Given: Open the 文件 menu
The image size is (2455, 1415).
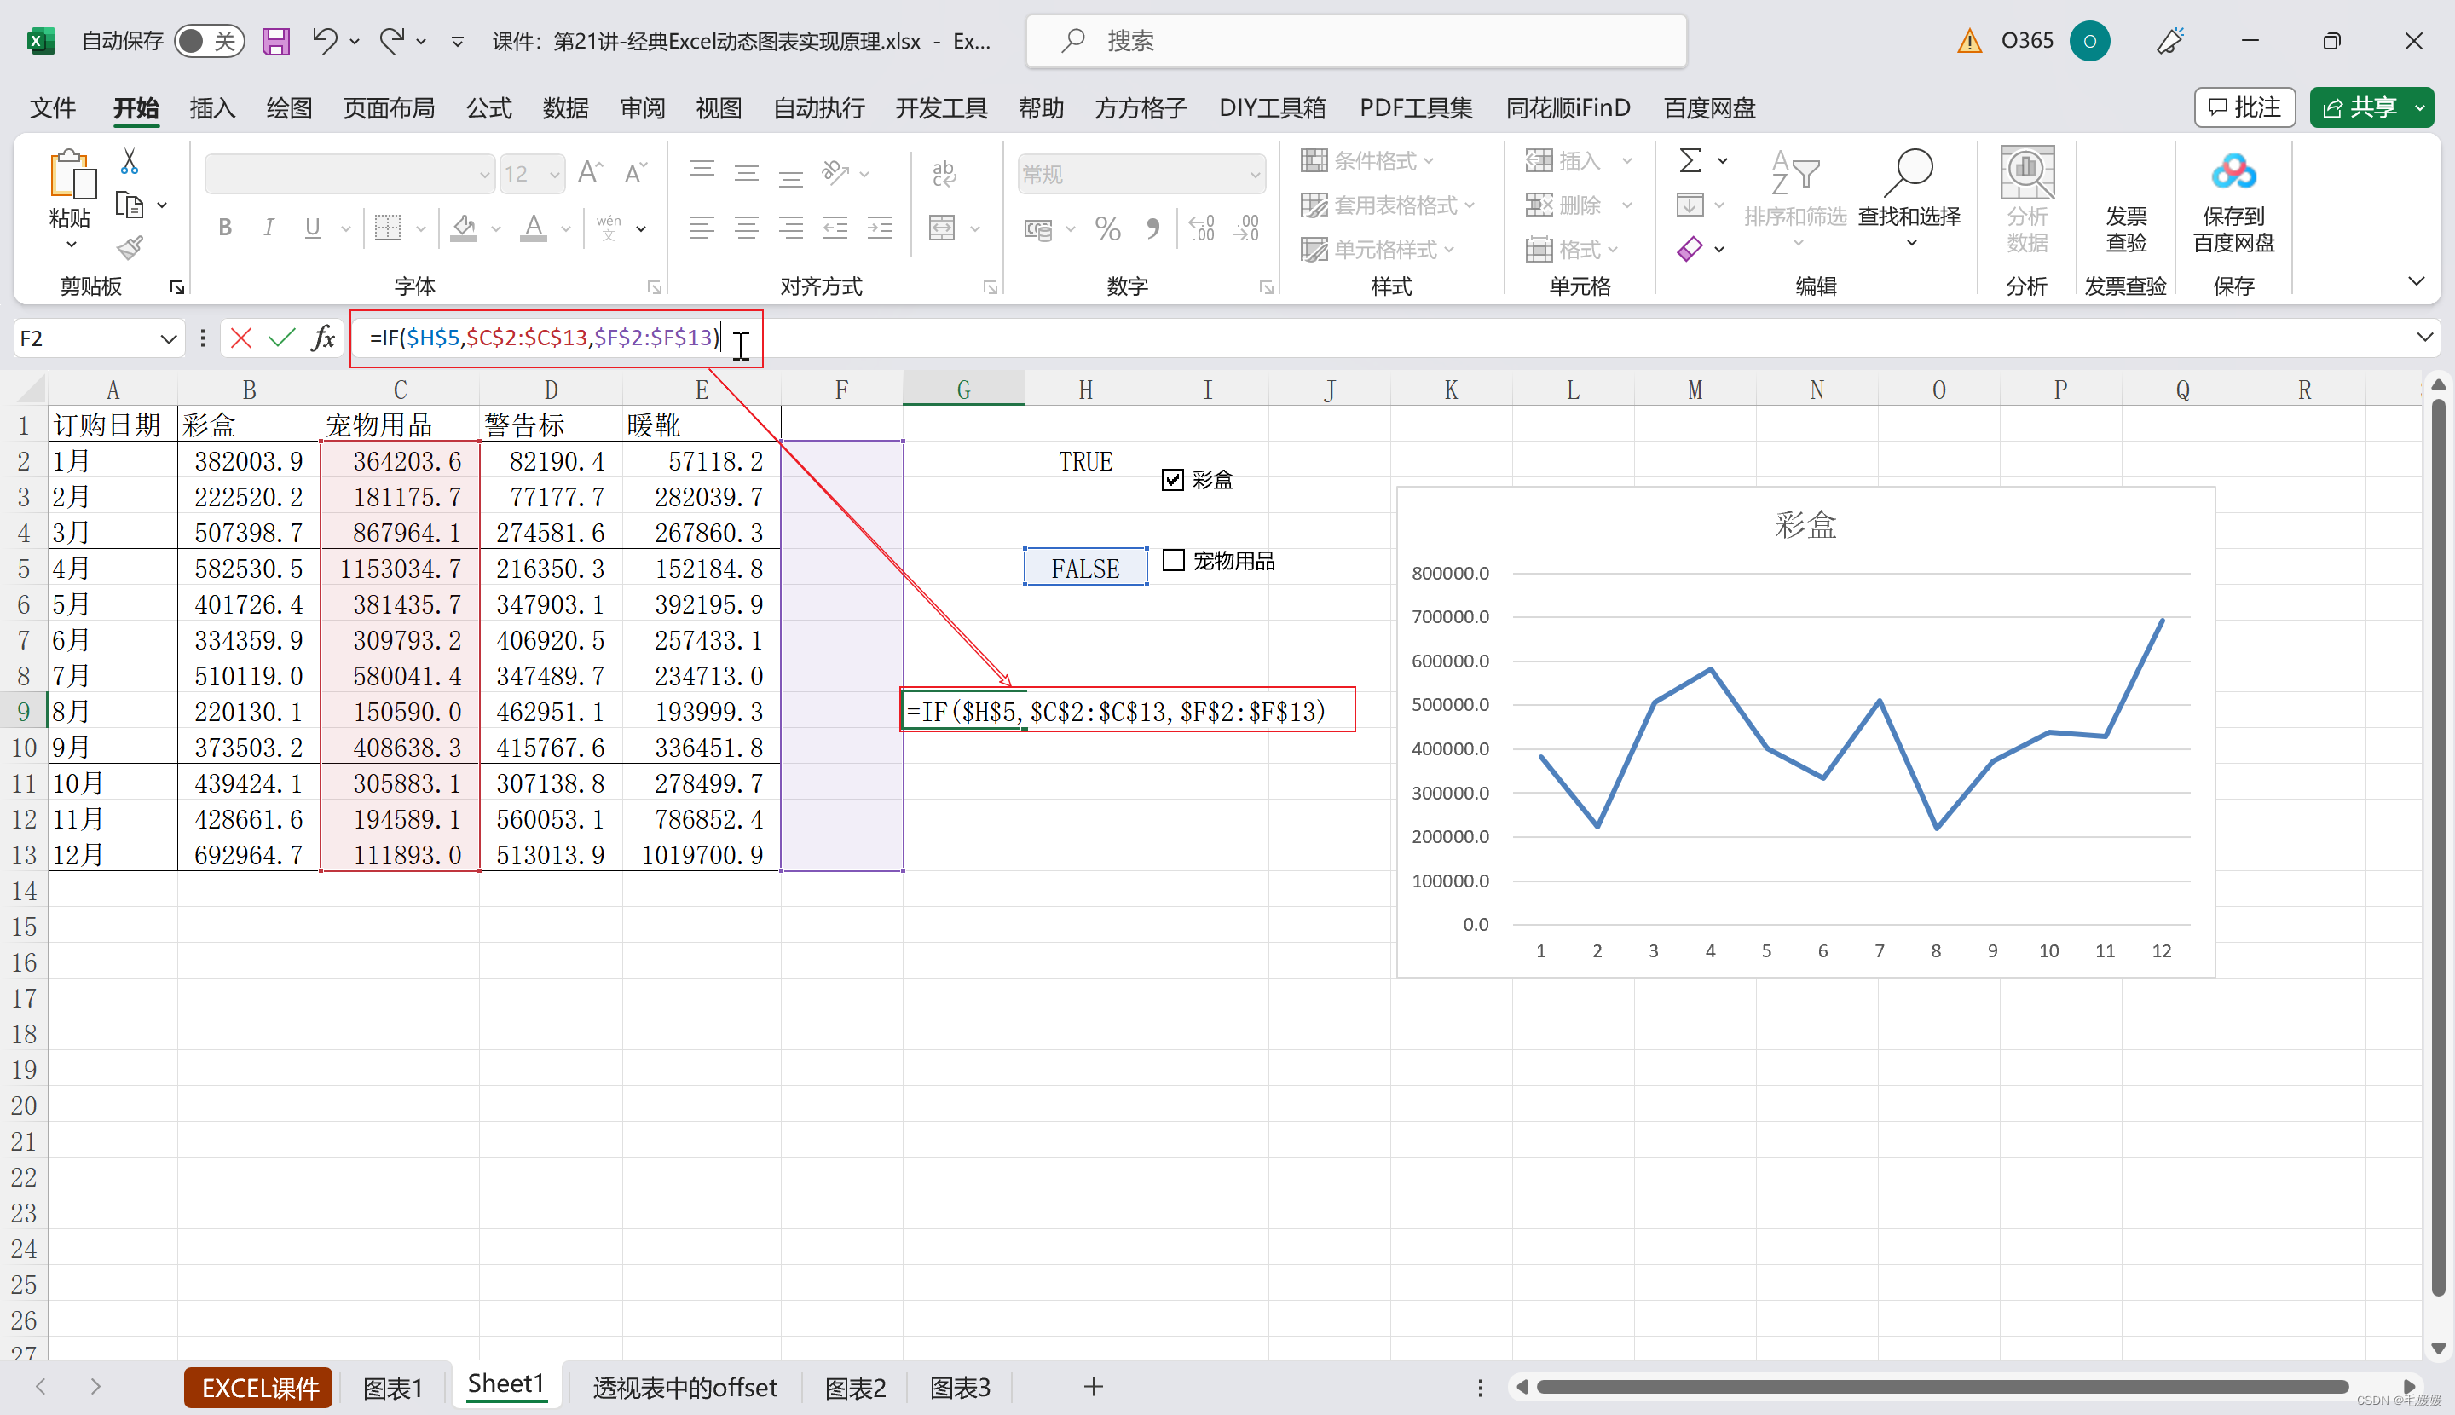Looking at the screenshot, I should (x=53, y=108).
